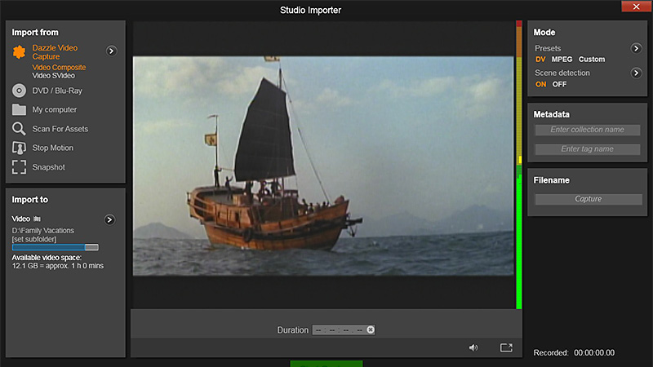
Task: Turn scene detection ON
Action: coord(540,84)
